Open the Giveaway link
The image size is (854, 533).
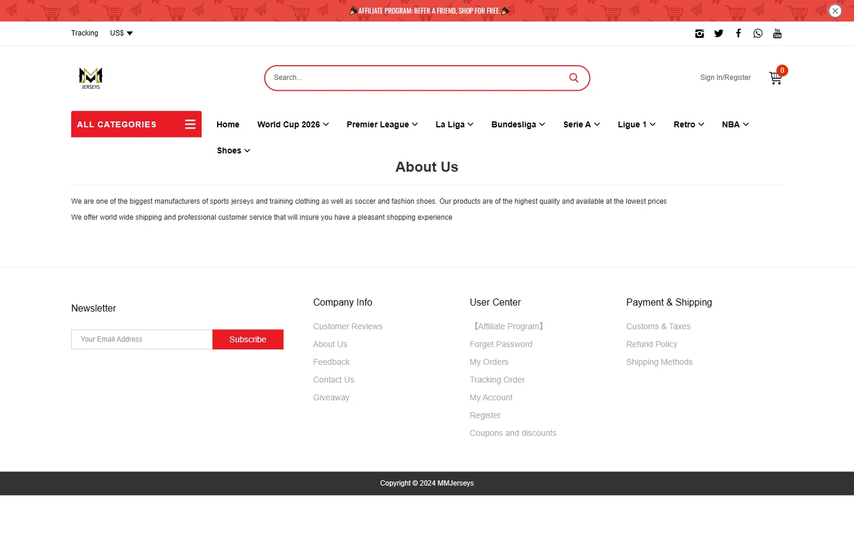click(332, 397)
